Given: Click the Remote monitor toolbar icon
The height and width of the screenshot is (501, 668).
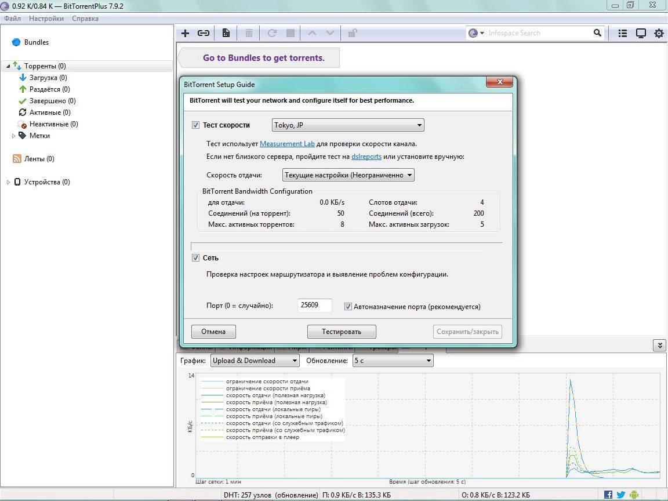Looking at the screenshot, I should [641, 33].
